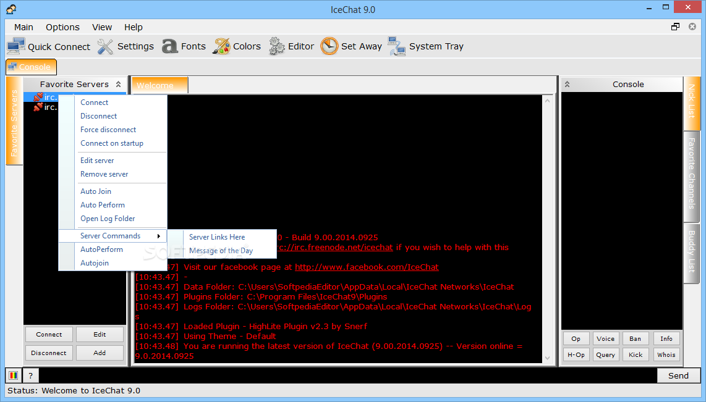Screen dimensions: 706x402
Task: Collapse the Console panel chevron
Action: click(568, 84)
